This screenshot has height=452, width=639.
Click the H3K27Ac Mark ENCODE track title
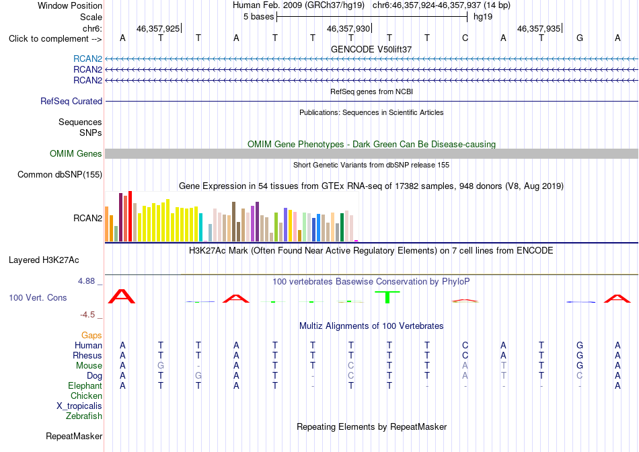click(x=371, y=251)
